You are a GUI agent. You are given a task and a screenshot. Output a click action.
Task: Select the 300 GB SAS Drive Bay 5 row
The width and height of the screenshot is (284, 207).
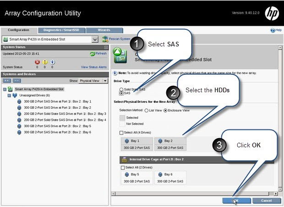coord(58,126)
